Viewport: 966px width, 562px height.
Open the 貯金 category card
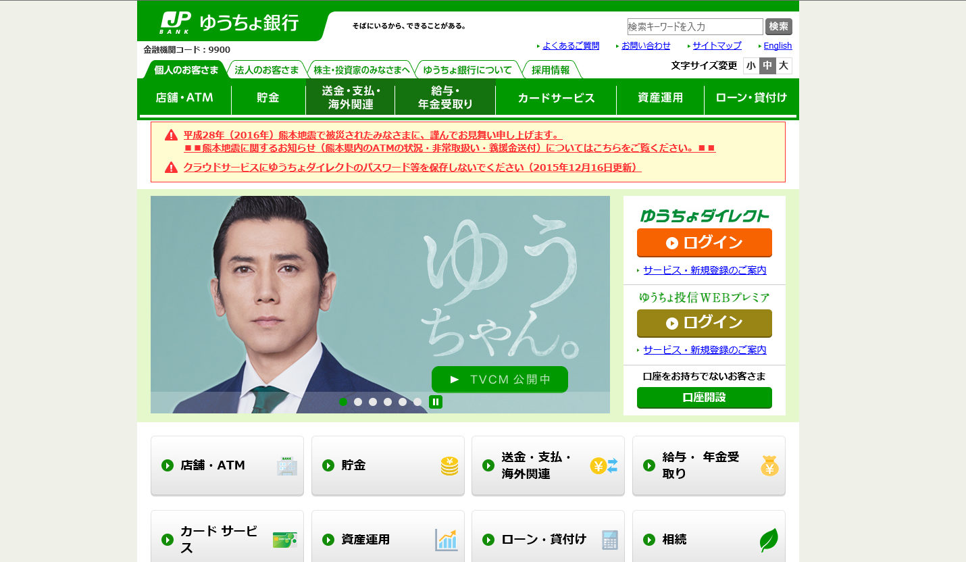388,465
